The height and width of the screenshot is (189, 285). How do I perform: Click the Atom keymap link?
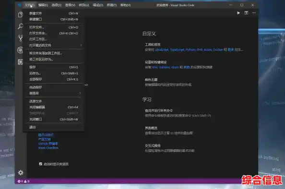click(175, 67)
